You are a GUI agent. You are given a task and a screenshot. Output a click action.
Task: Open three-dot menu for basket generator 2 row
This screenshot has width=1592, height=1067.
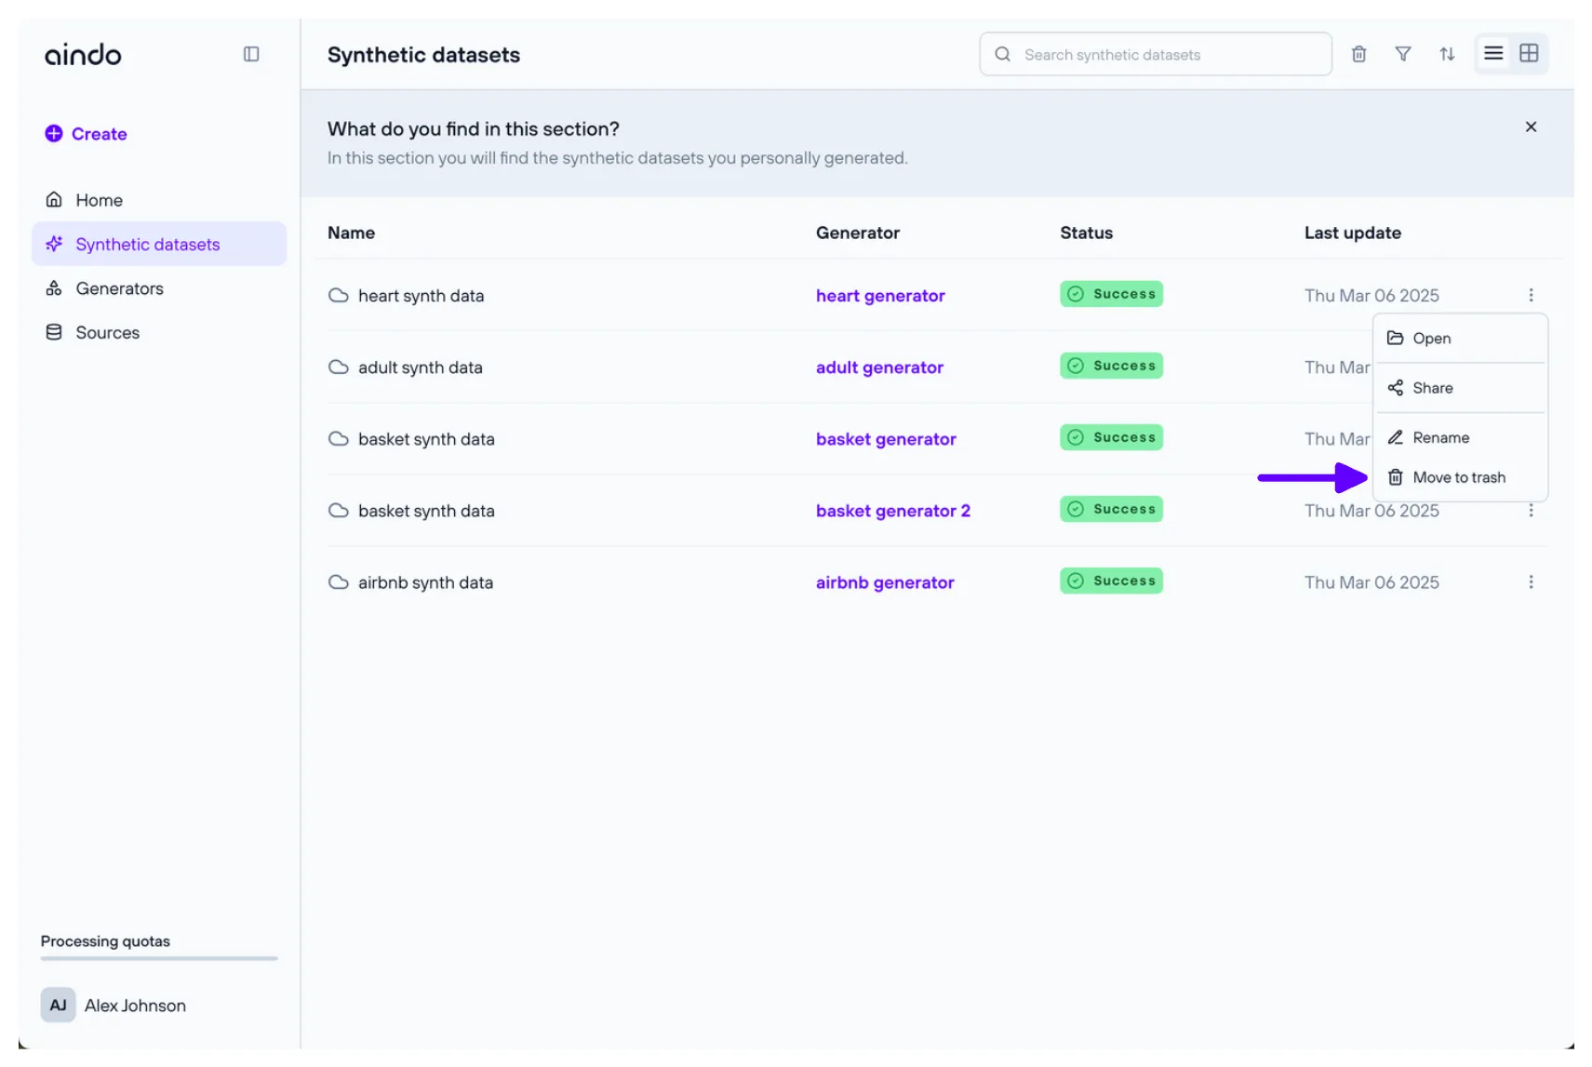1530,511
